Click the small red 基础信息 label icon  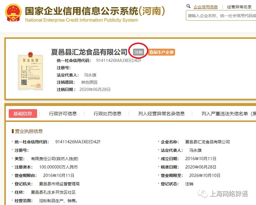tap(23, 114)
